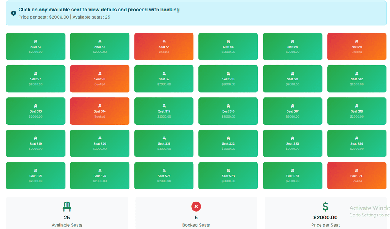This screenshot has height=229, width=390.
Task: Click the info icon in the banner
Action: 14,13
